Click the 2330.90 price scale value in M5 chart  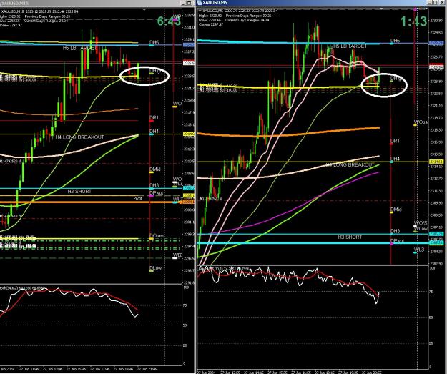[x=436, y=21]
